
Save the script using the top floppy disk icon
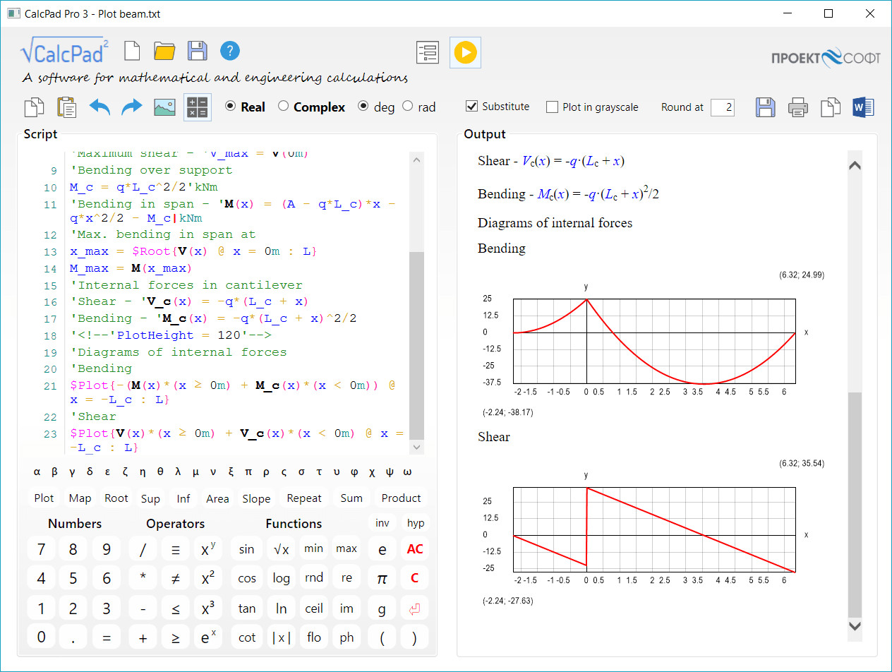[x=197, y=51]
